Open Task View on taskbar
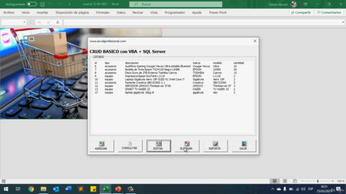The width and height of the screenshot is (346, 194). [18, 189]
